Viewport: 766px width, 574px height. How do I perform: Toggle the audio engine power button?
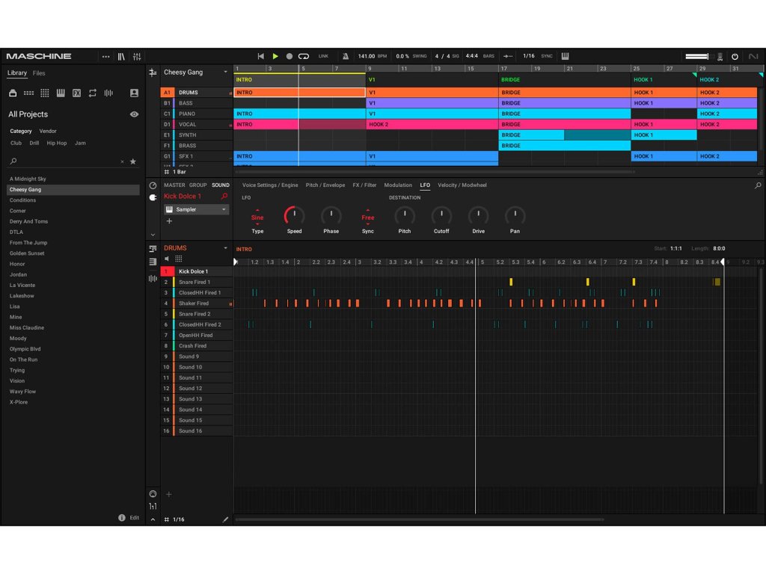(735, 57)
